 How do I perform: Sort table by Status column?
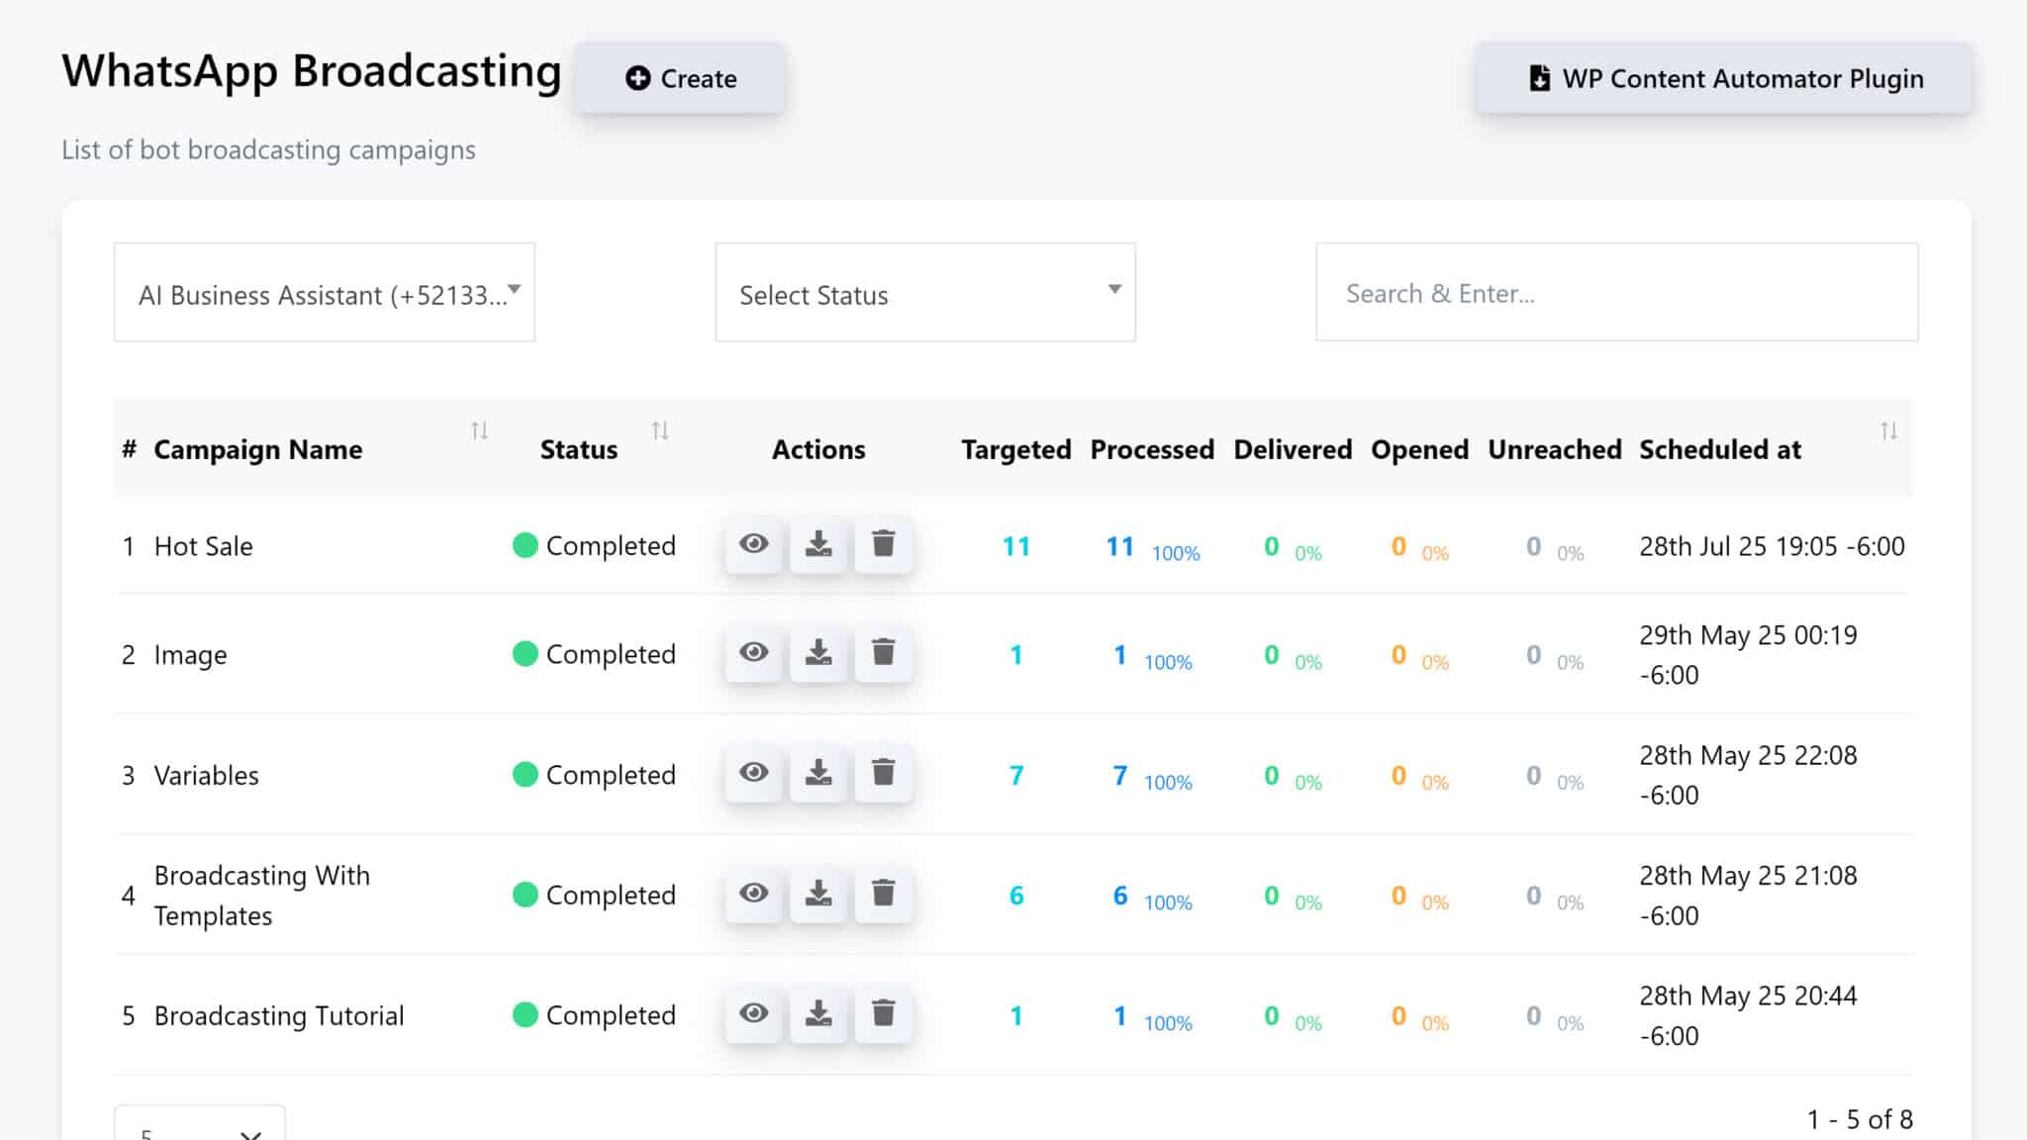pyautogui.click(x=660, y=431)
